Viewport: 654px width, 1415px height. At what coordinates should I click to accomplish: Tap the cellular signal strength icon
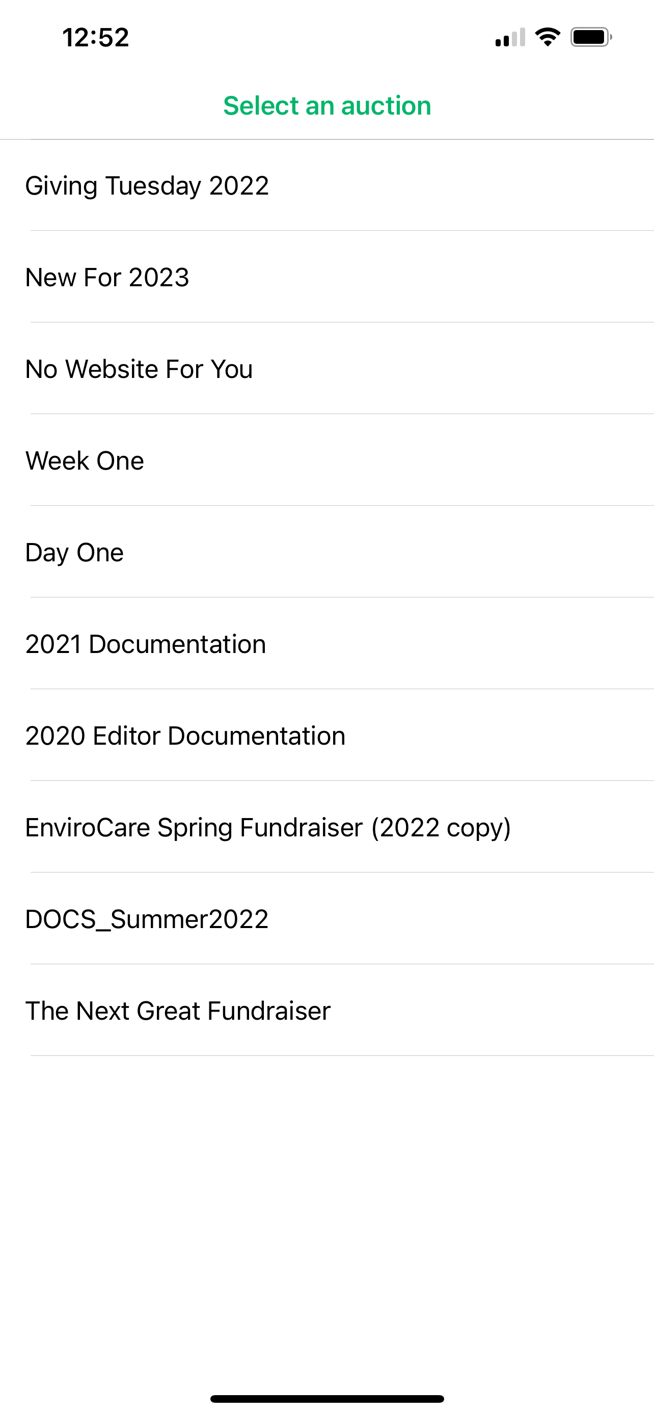[509, 37]
